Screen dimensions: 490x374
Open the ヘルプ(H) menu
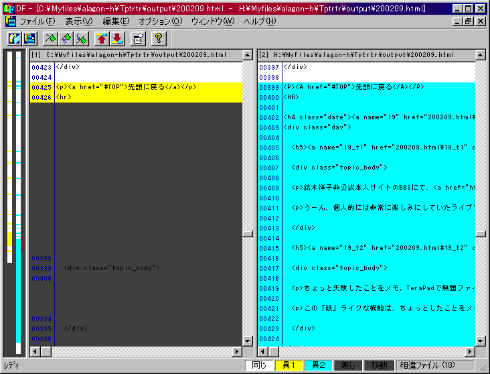(x=260, y=21)
